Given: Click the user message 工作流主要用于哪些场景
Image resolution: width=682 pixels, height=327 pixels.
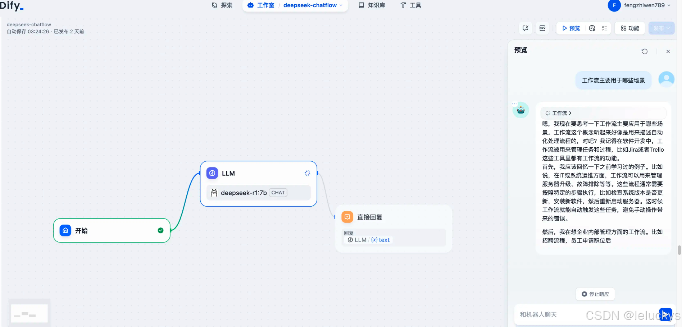Looking at the screenshot, I should pyautogui.click(x=614, y=80).
